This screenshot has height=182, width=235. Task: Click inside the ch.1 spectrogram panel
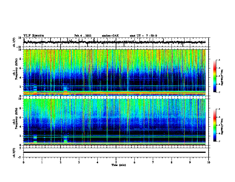click(x=114, y=73)
